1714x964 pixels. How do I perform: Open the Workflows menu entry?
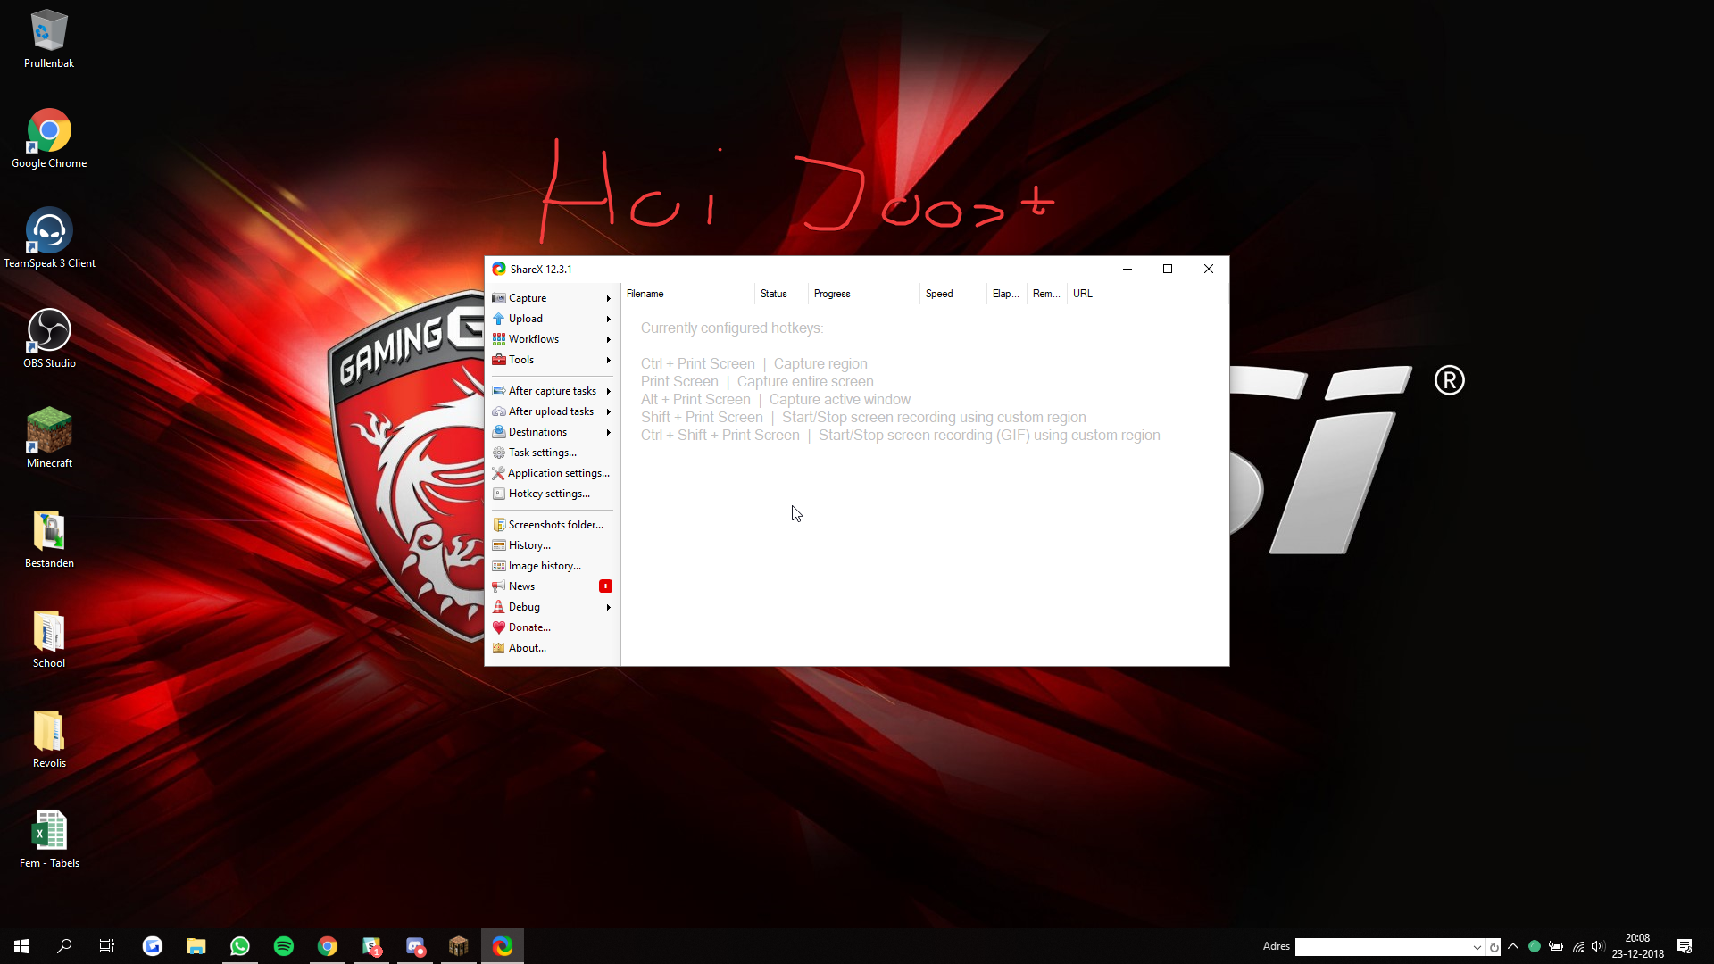(x=534, y=339)
